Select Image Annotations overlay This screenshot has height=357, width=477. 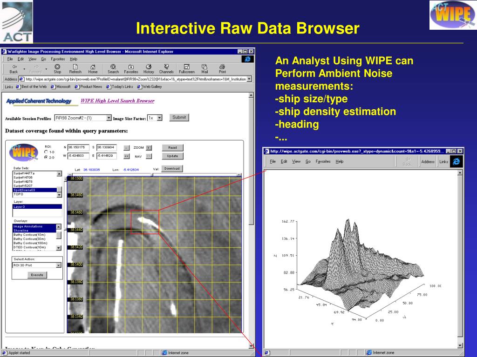pyautogui.click(x=34, y=226)
